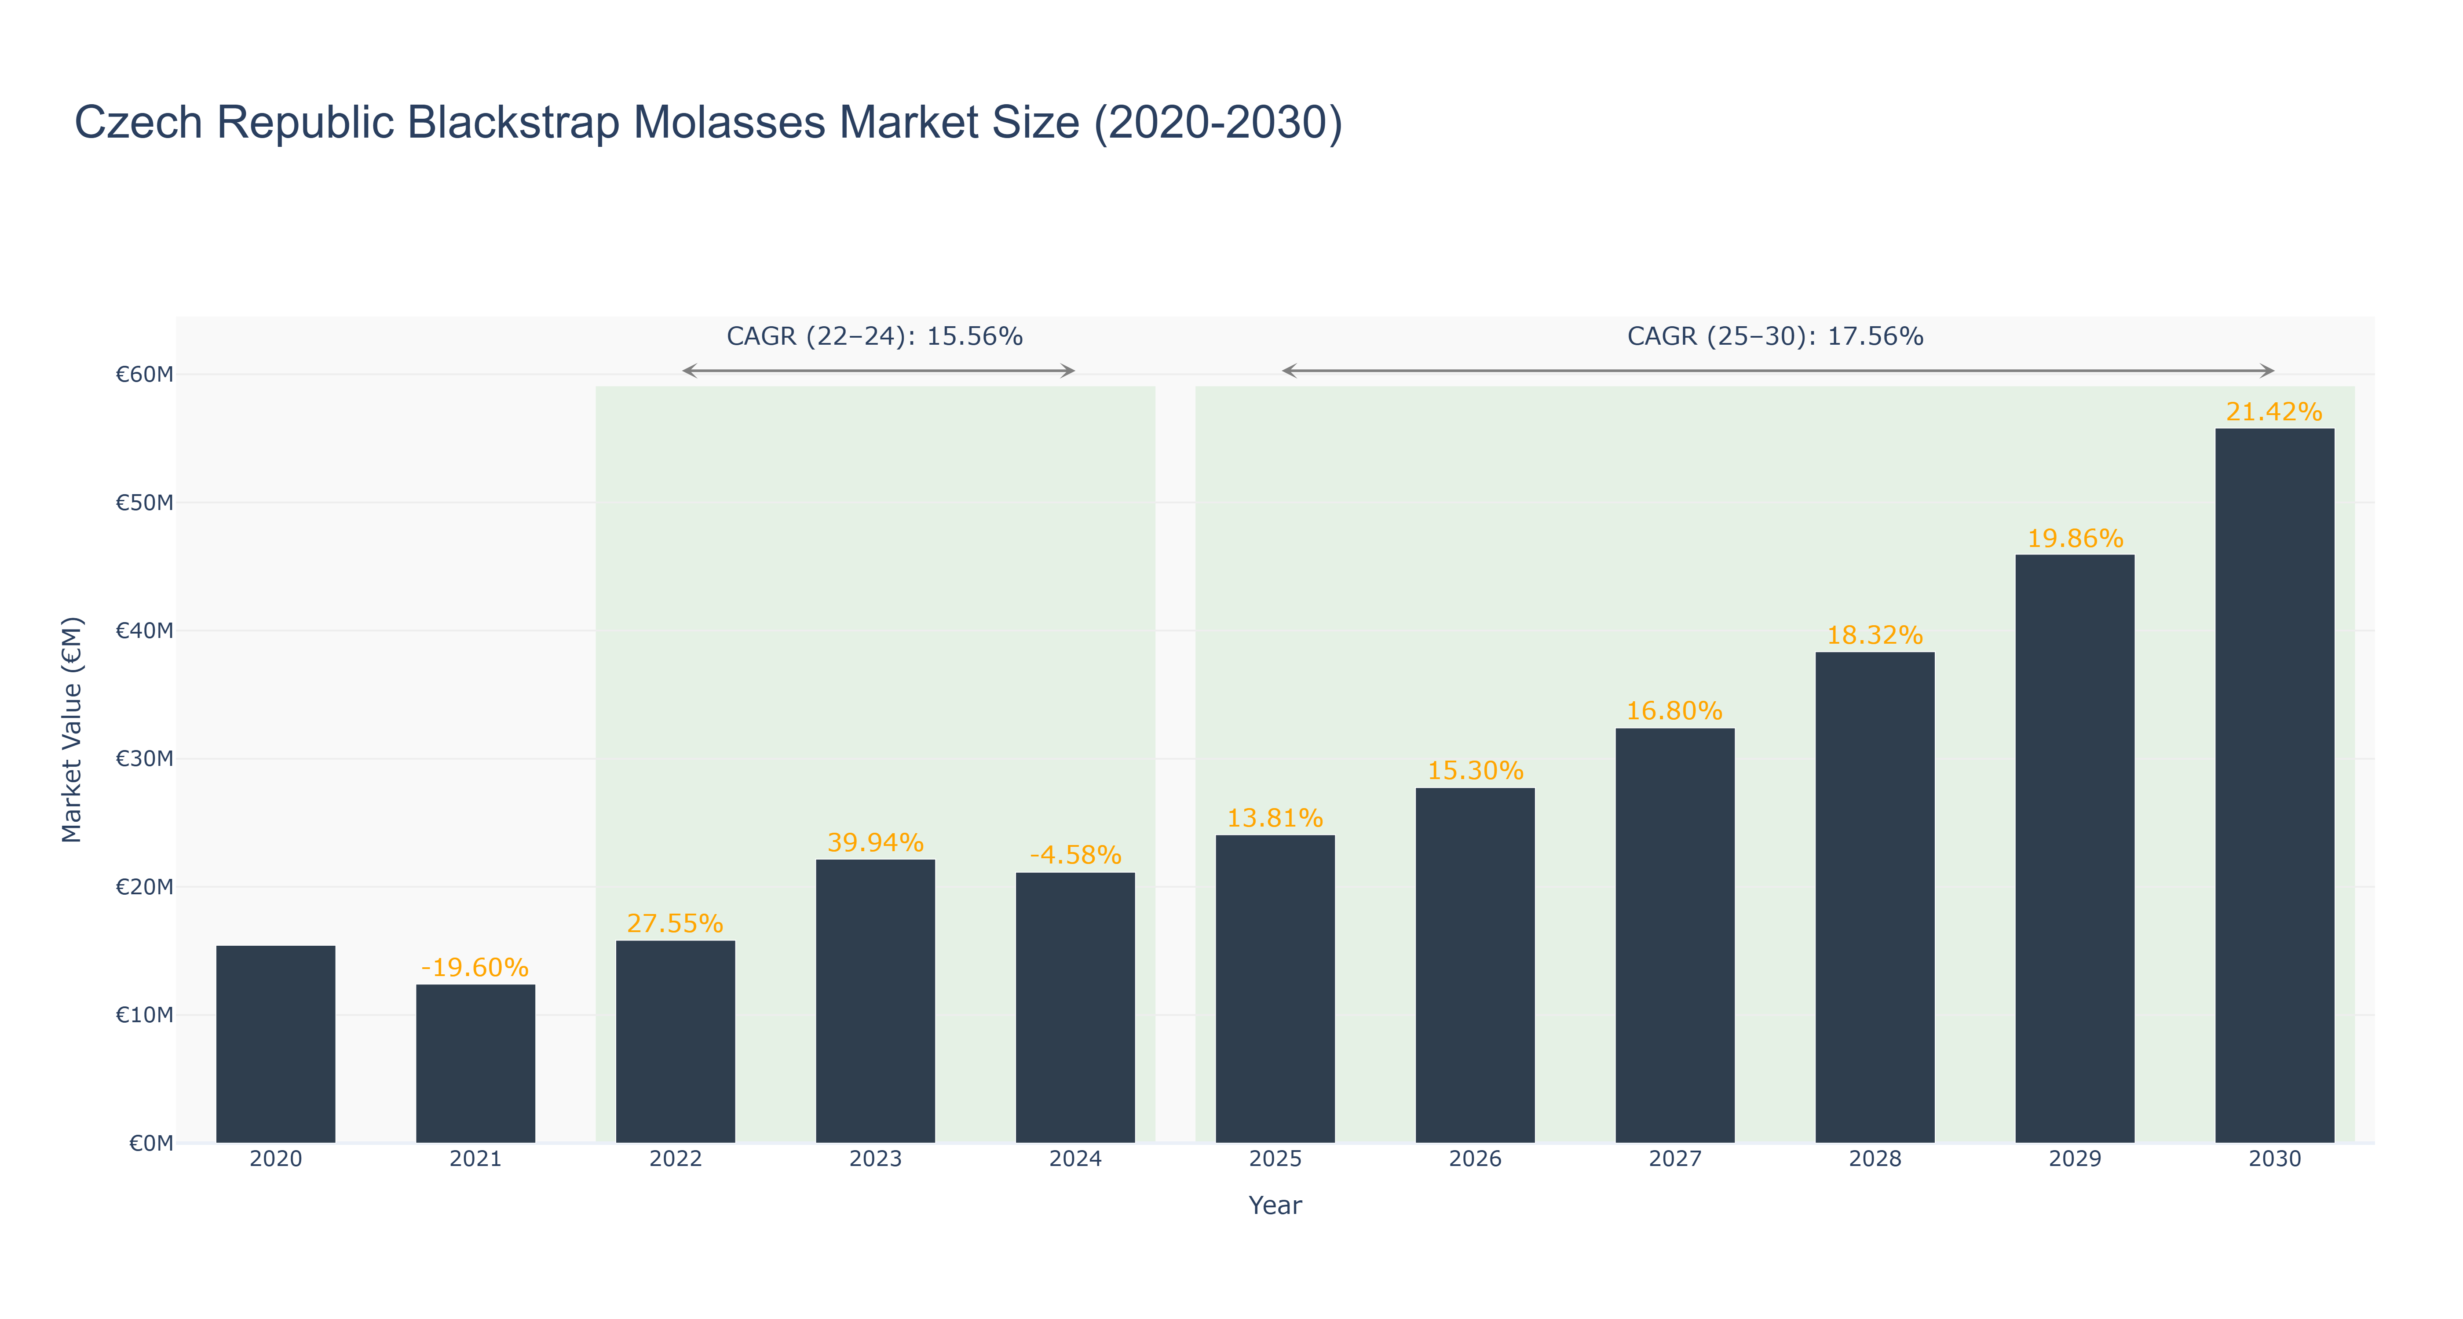Select the 2030 market value bar
This screenshot has height=1319, width=2463.
[2274, 785]
